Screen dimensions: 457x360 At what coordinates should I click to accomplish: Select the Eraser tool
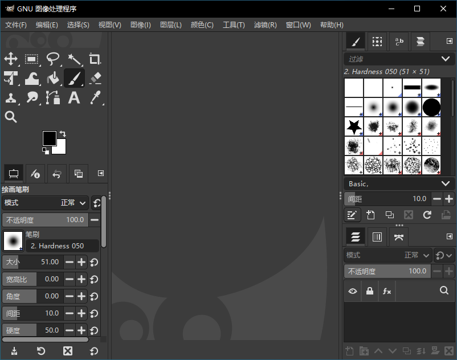[x=95, y=78]
